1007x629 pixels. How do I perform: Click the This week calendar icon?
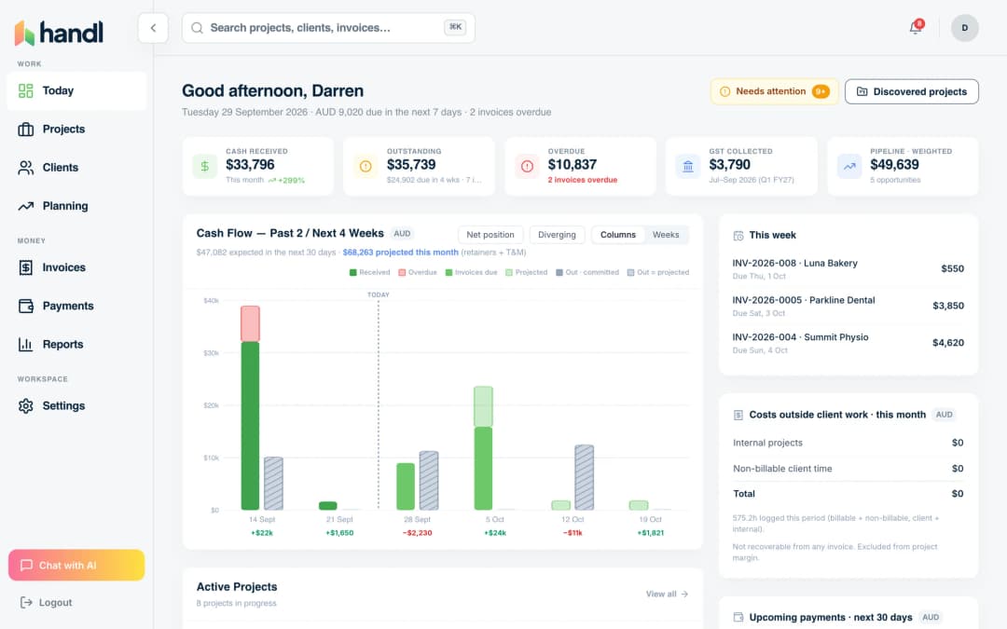pos(738,236)
